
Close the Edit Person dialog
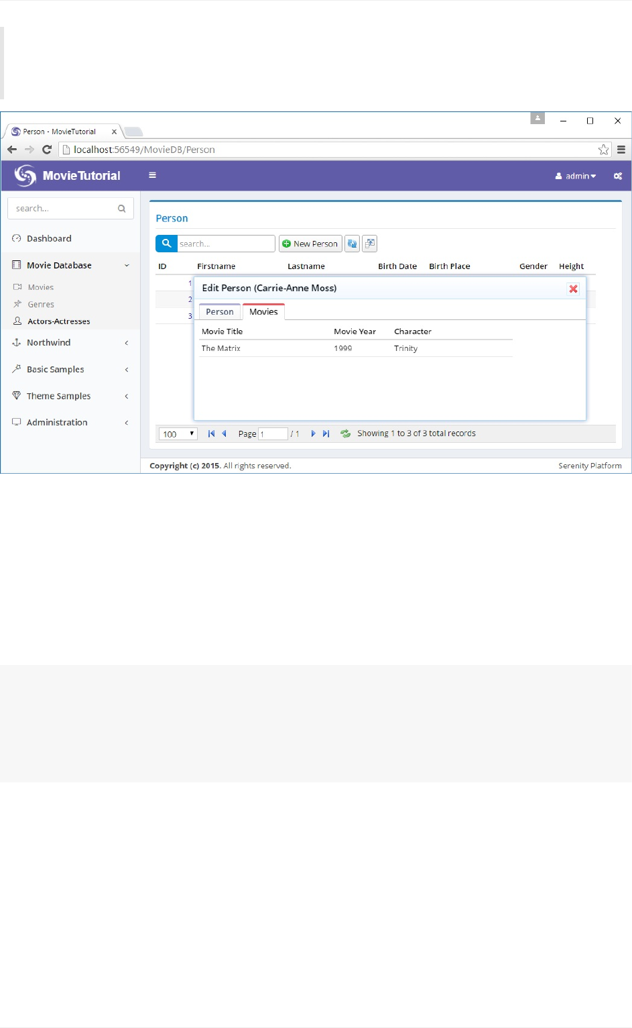(x=573, y=289)
